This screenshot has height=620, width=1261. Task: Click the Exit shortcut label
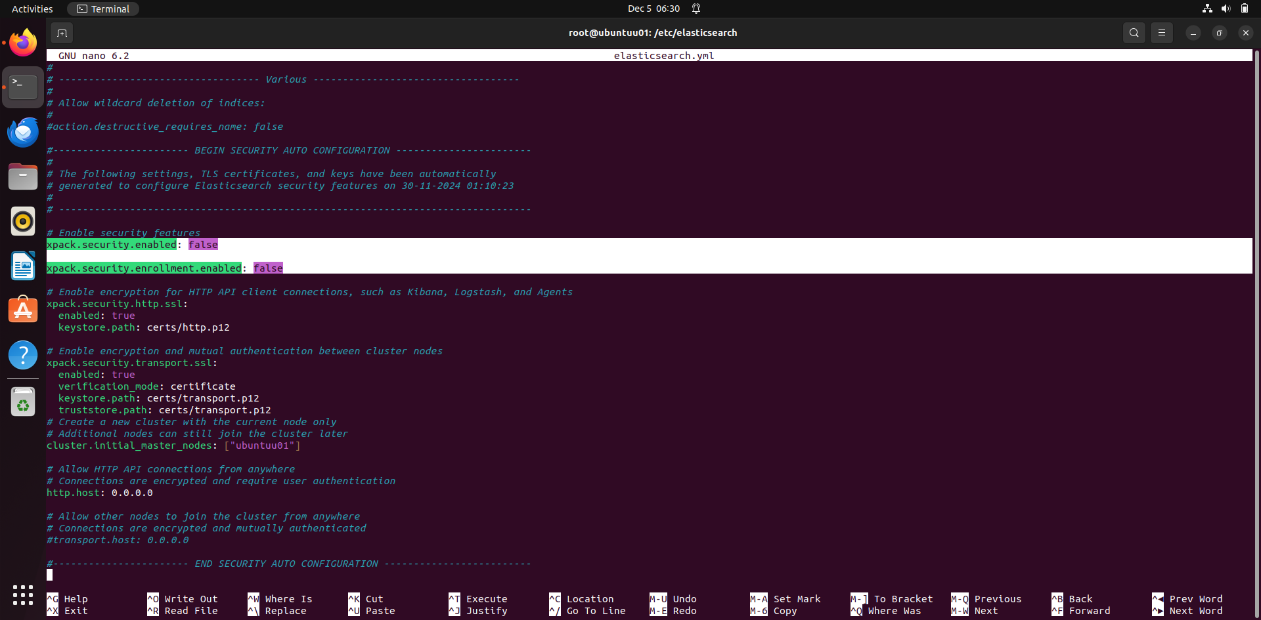pyautogui.click(x=76, y=611)
